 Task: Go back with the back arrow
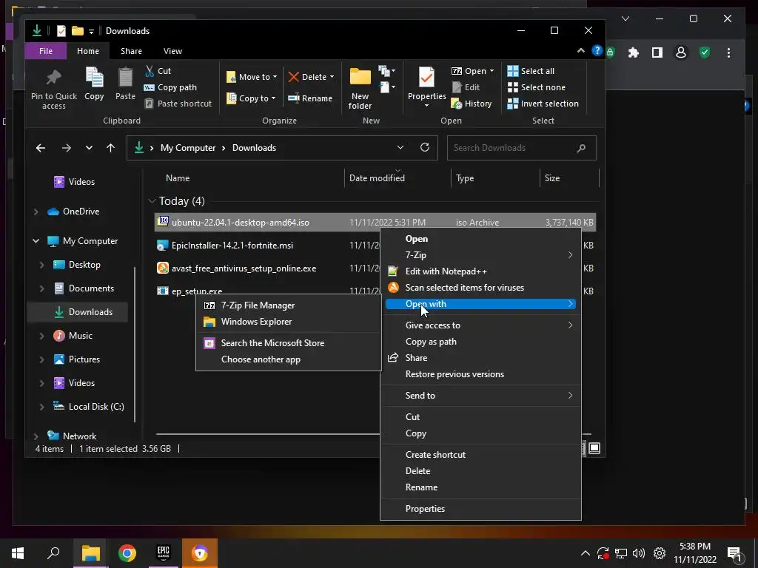point(41,148)
